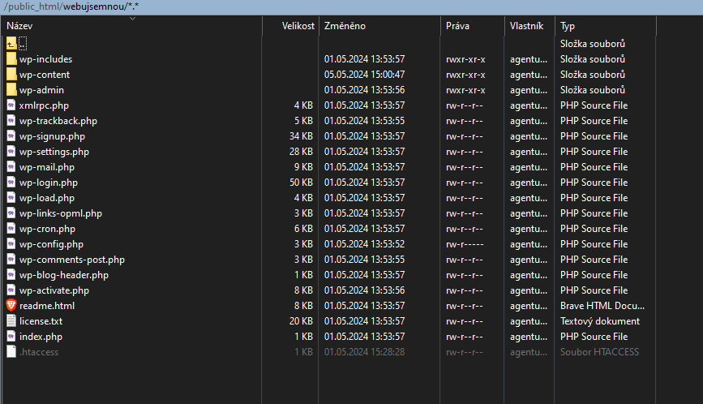Select the index.php file name
The width and height of the screenshot is (703, 404).
pos(41,337)
